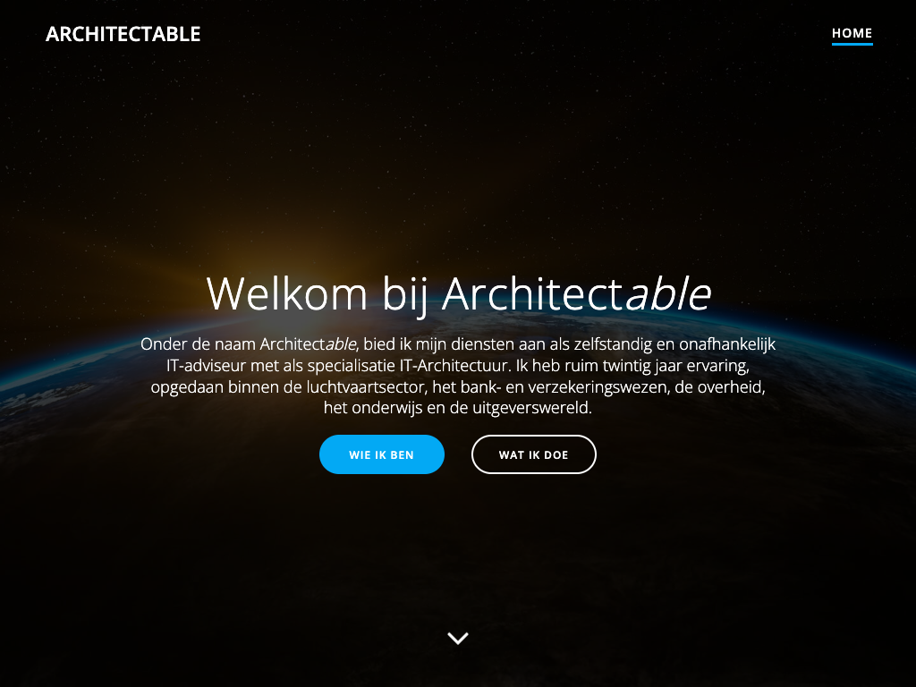The image size is (916, 687).
Task: Click the italic 'able' in the paragraph text
Action: point(340,344)
